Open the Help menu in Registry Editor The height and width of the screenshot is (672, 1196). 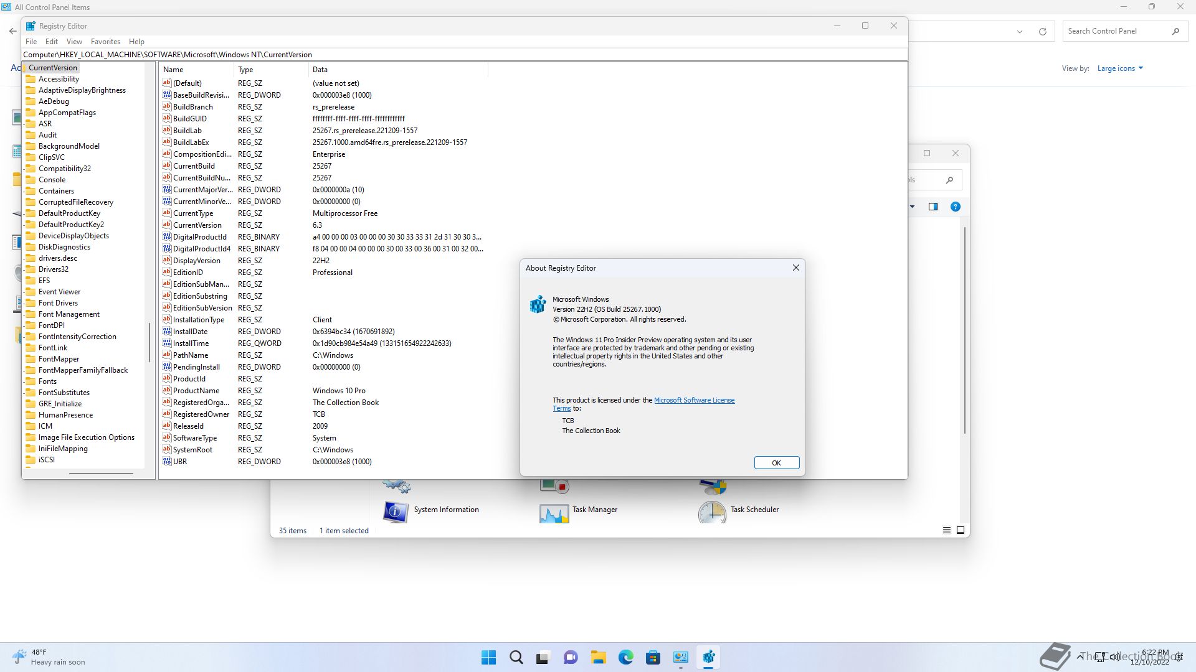[136, 42]
